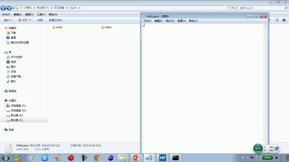Expand the arrow after 计算机 breadcrumb

pos(34,8)
